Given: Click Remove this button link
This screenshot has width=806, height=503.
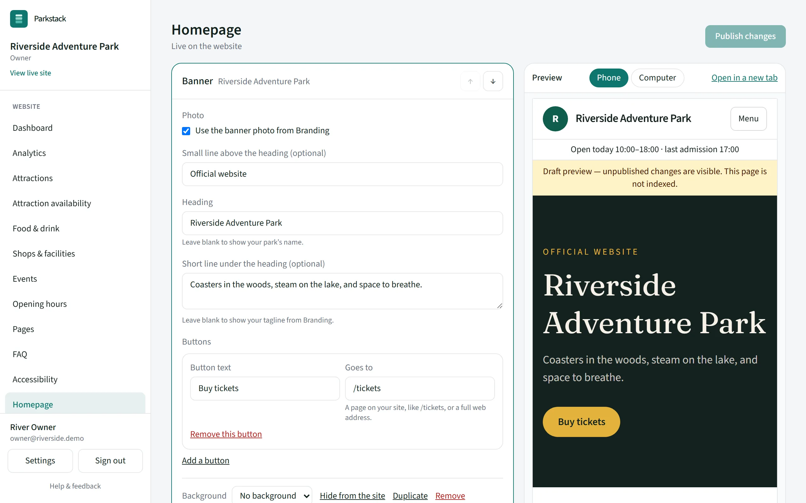Looking at the screenshot, I should [226, 434].
